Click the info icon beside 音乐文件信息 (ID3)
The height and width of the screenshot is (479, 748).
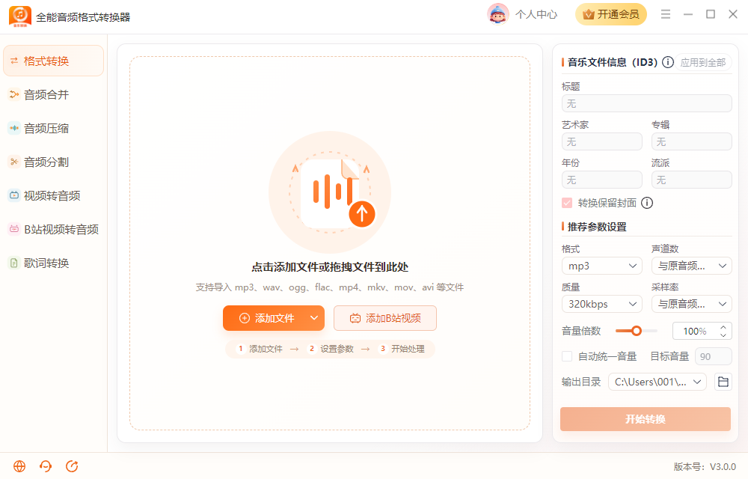(x=668, y=63)
